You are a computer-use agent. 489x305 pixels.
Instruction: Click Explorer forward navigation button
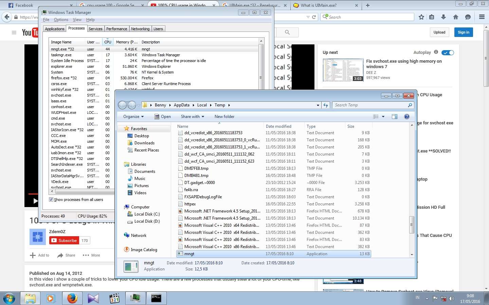tap(132, 105)
